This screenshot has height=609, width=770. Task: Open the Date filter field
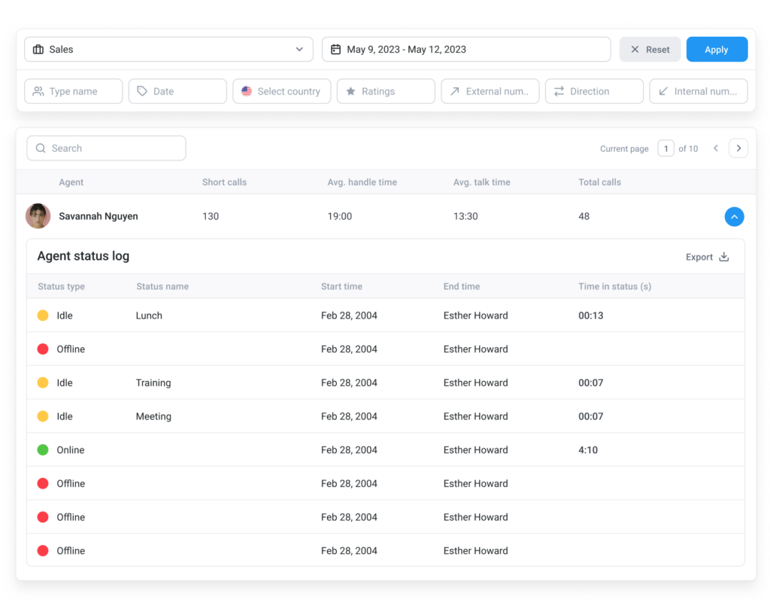coord(177,91)
